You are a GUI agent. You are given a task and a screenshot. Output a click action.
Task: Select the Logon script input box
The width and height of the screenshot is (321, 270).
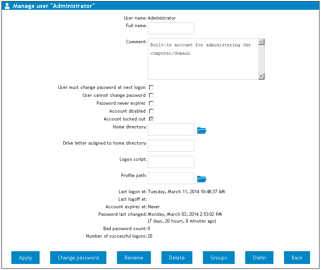coord(171,162)
